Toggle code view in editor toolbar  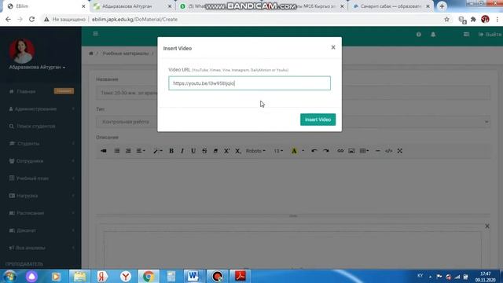388,151
